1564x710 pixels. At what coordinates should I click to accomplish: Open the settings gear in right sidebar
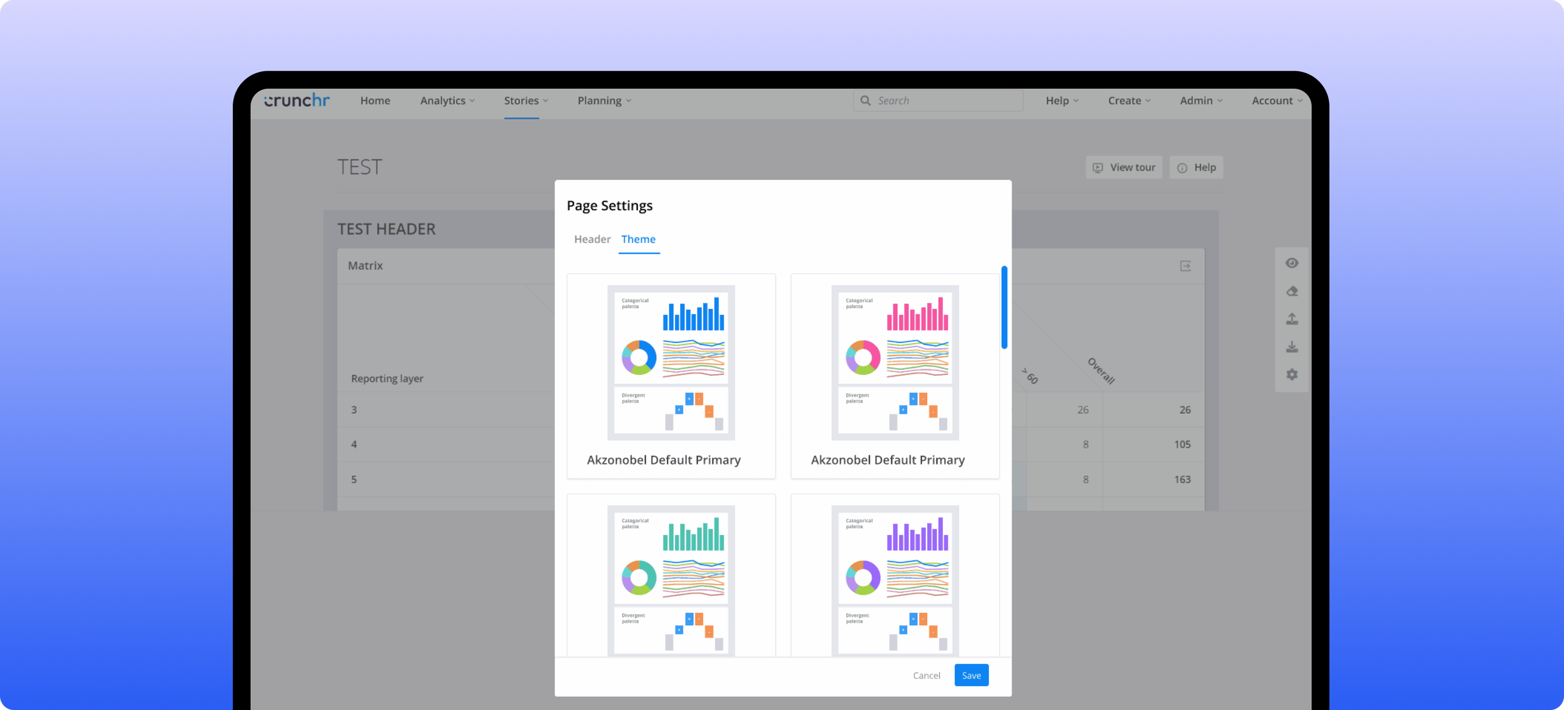point(1292,374)
